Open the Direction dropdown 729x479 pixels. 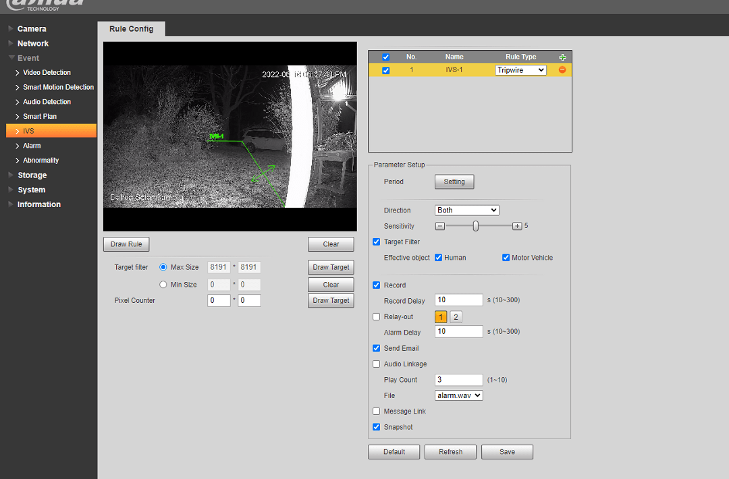click(466, 210)
